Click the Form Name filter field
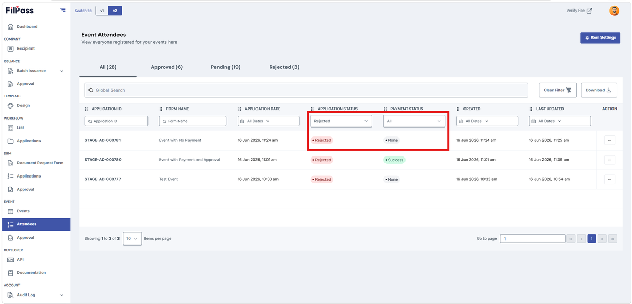Viewport: 632px width, 304px height. pos(193,121)
